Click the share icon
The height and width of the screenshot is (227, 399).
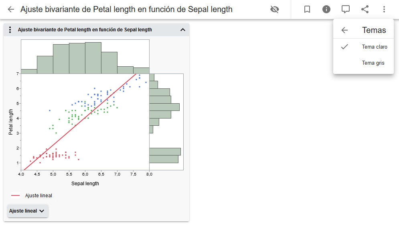tap(365, 9)
